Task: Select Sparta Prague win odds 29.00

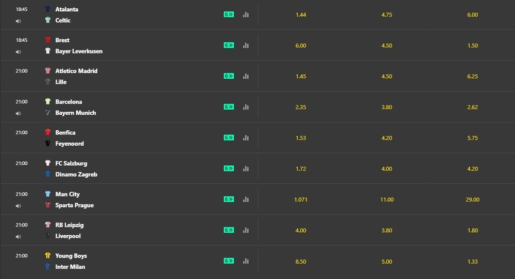Action: pyautogui.click(x=473, y=200)
